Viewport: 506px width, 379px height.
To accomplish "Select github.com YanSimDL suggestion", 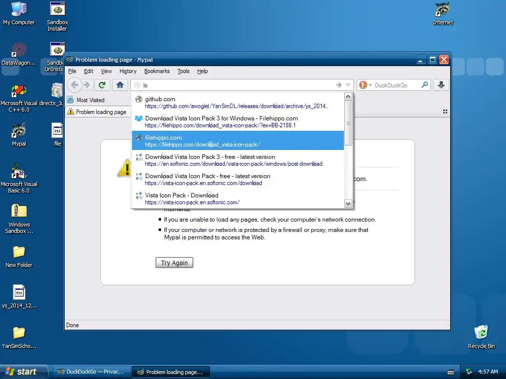I will click(238, 102).
